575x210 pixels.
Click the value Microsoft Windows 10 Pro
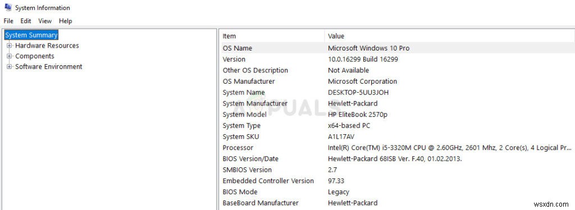368,48
